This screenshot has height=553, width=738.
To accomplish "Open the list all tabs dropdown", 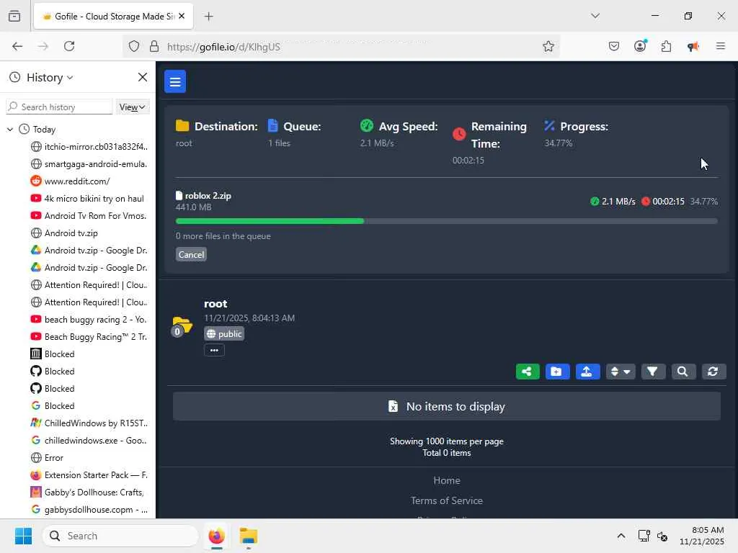I will [x=595, y=16].
